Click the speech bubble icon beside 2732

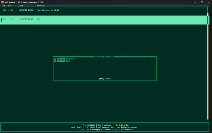pos(78,130)
